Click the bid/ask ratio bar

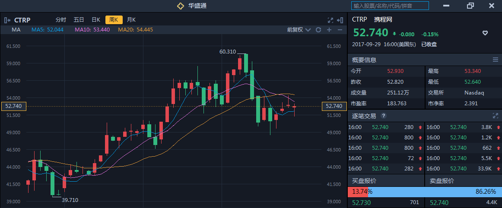(x=424, y=192)
